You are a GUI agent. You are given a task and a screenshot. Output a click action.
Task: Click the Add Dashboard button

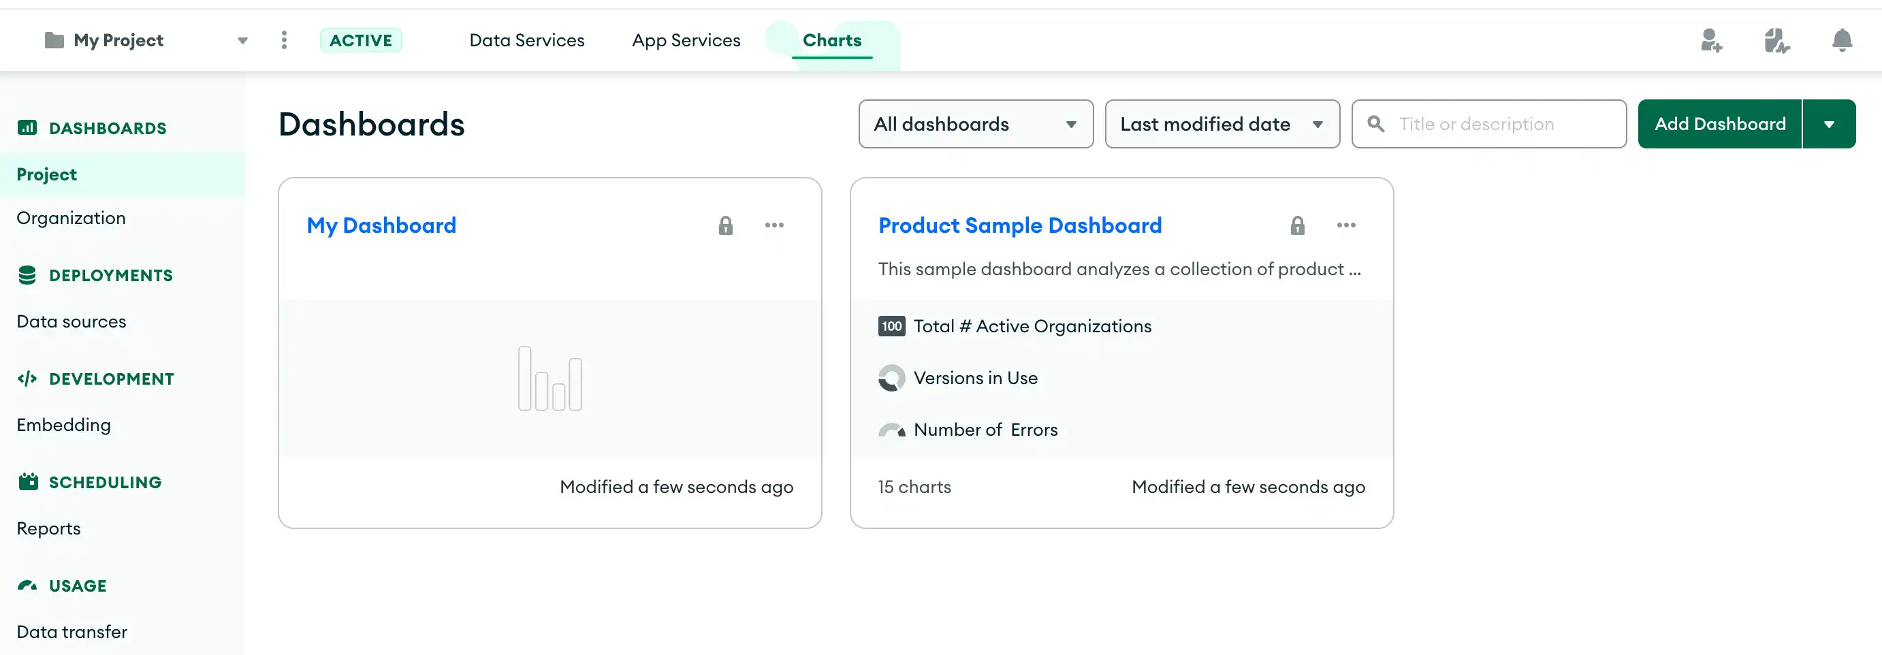(x=1720, y=124)
